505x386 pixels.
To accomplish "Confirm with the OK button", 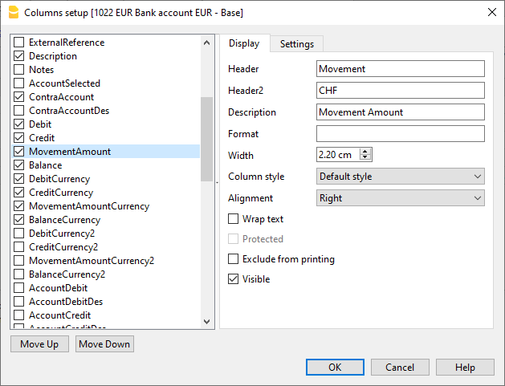I will 335,367.
